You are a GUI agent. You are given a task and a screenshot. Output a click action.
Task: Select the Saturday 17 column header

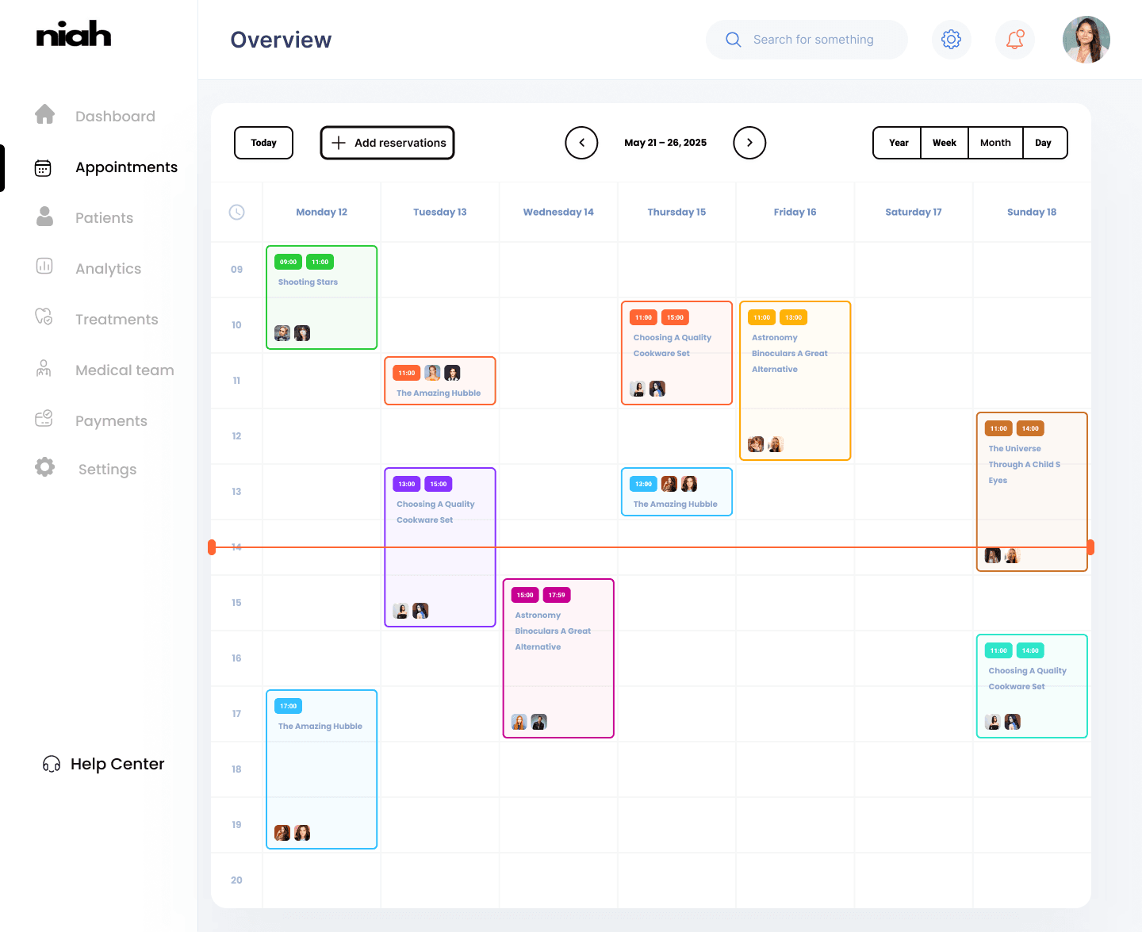pyautogui.click(x=914, y=212)
